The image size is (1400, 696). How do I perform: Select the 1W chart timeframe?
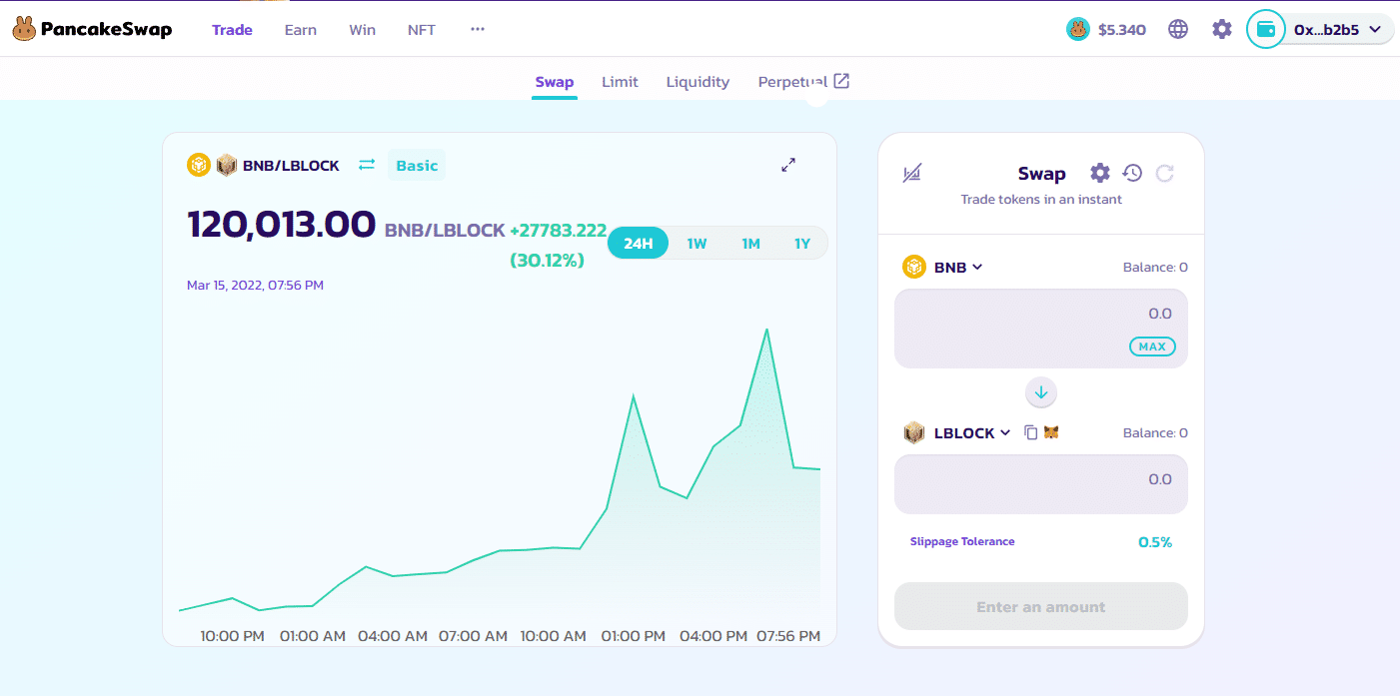698,242
